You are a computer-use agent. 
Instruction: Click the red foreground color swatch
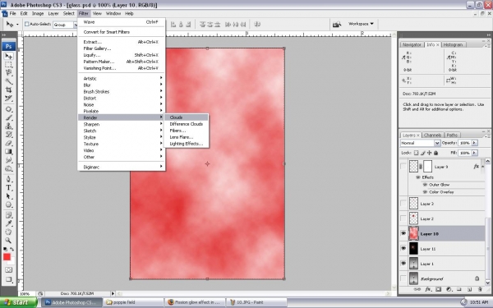tap(7, 257)
